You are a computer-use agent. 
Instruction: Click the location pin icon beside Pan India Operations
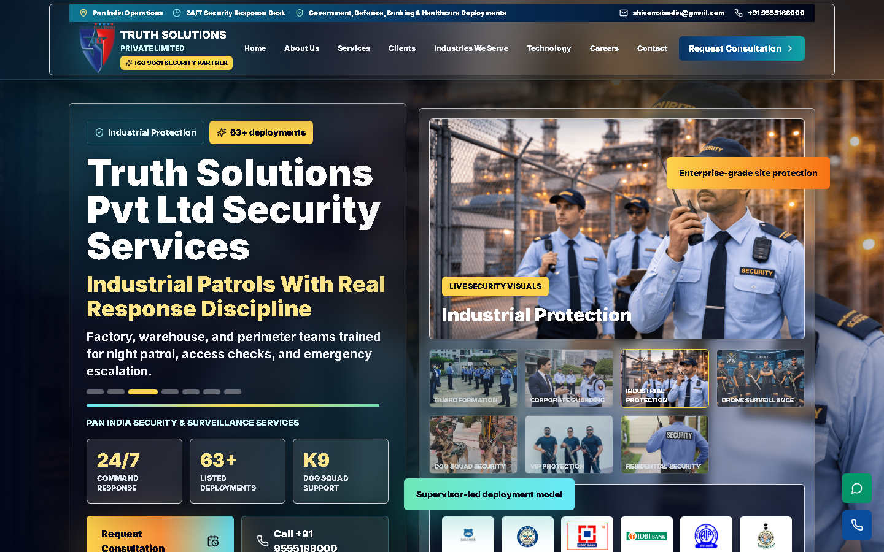pos(83,13)
